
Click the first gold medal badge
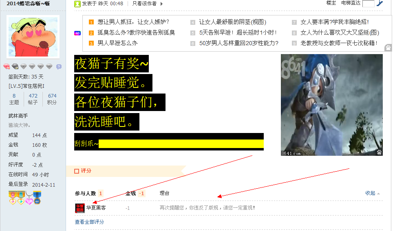point(13,198)
